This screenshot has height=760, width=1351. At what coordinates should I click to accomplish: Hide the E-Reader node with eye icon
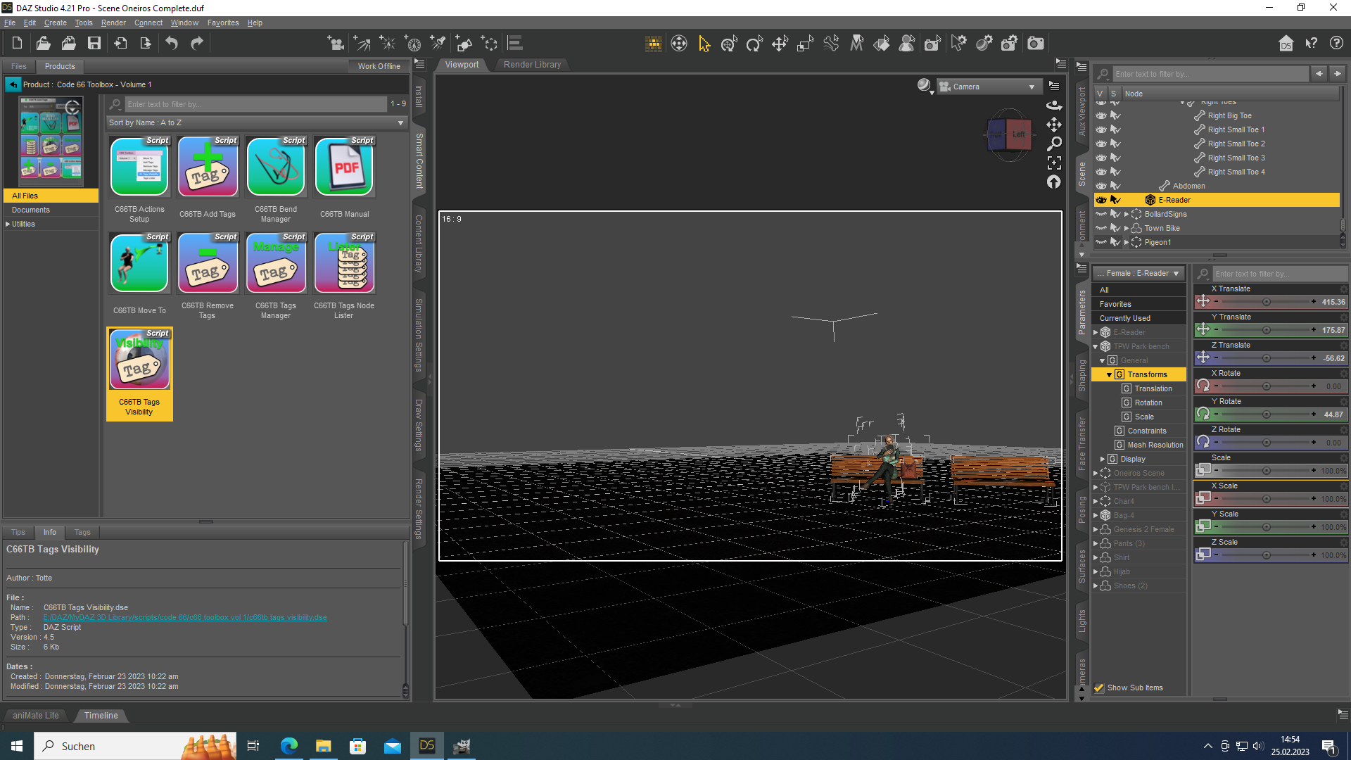(x=1101, y=200)
